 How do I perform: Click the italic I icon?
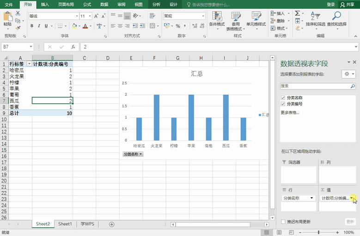tap(39, 26)
